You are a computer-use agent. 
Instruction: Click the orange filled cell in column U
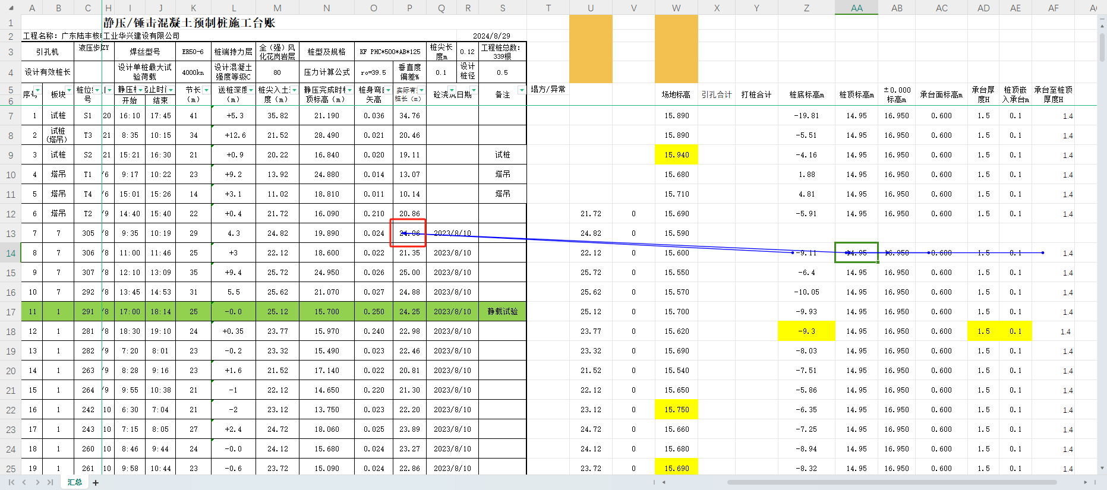[x=591, y=49]
